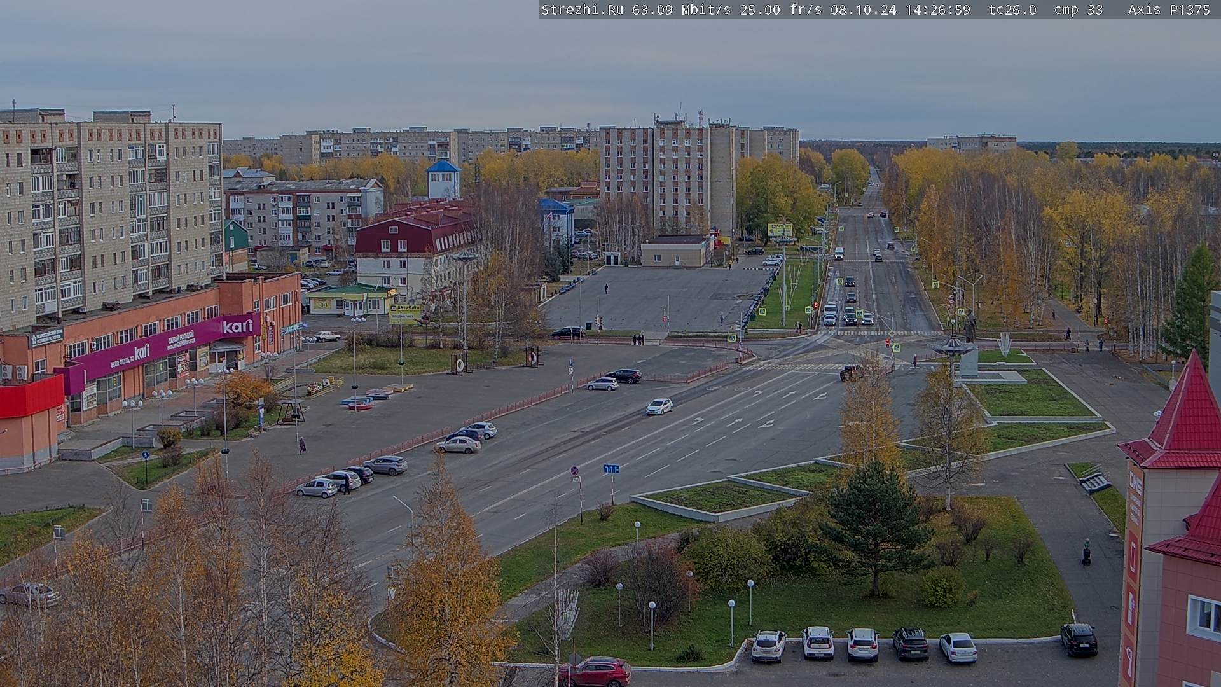Select the 63.09 Mbit/s bitrate value
The width and height of the screenshot is (1221, 687).
684,10
